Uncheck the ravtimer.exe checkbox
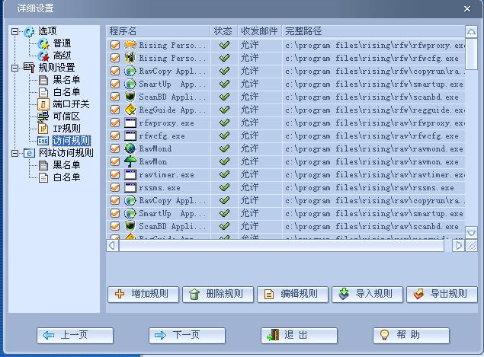This screenshot has height=357, width=484. click(115, 174)
